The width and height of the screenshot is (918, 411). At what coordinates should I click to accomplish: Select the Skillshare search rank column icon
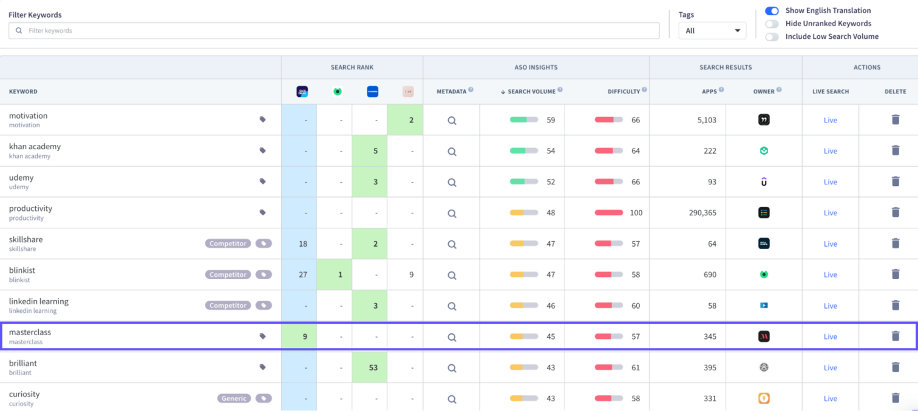click(302, 91)
